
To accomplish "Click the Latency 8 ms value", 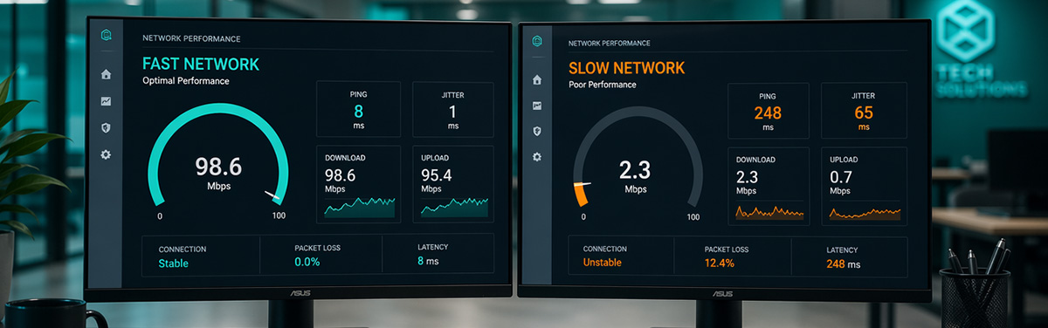I will click(x=428, y=261).
